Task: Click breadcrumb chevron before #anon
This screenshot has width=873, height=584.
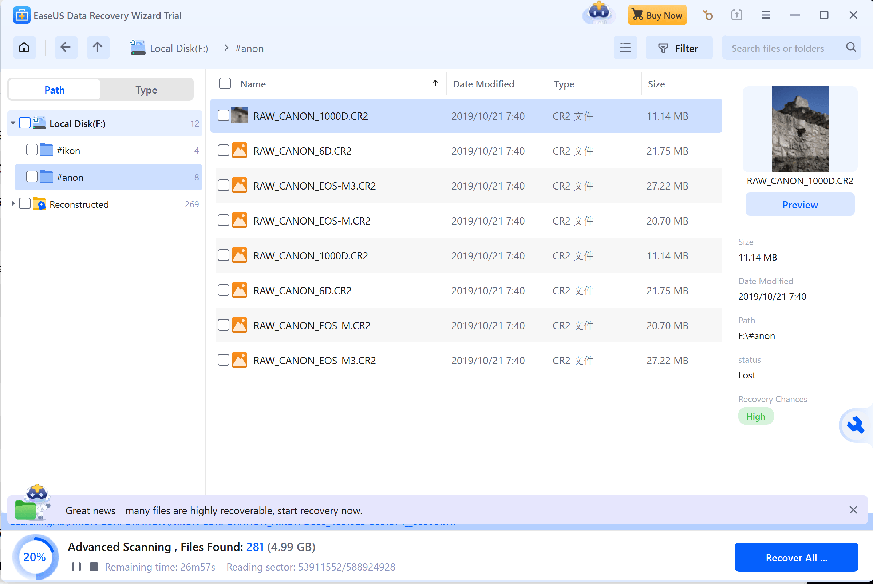Action: [226, 48]
